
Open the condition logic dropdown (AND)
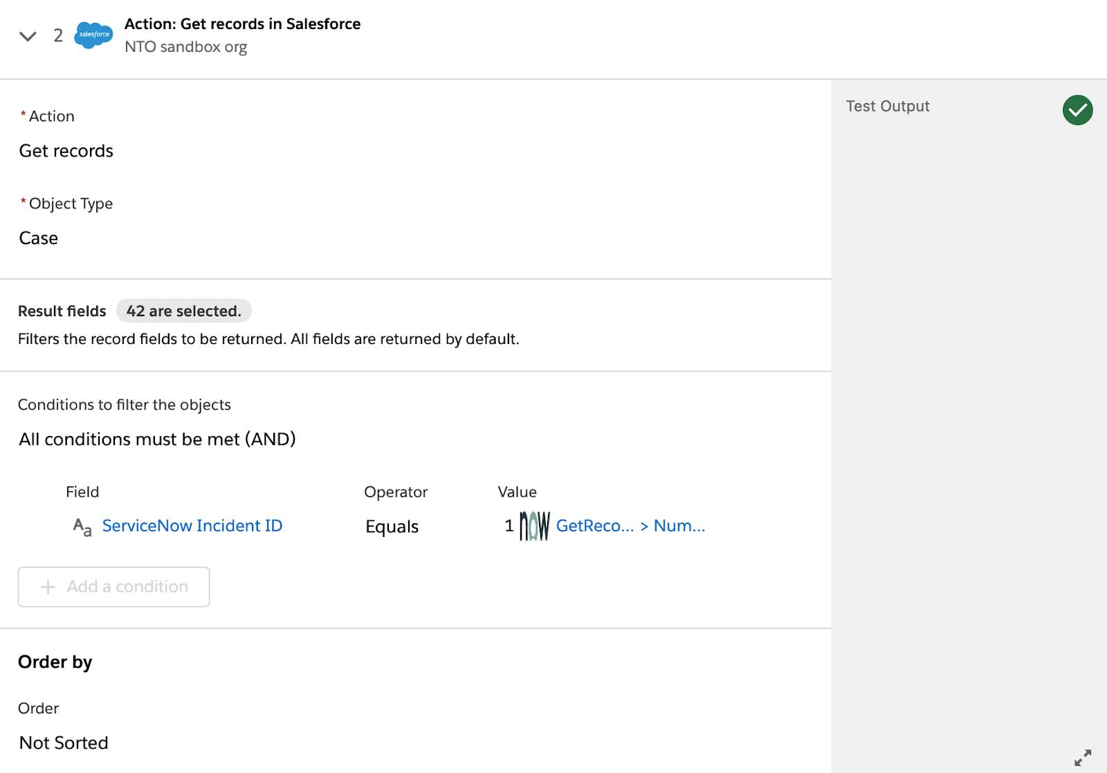pyautogui.click(x=157, y=439)
